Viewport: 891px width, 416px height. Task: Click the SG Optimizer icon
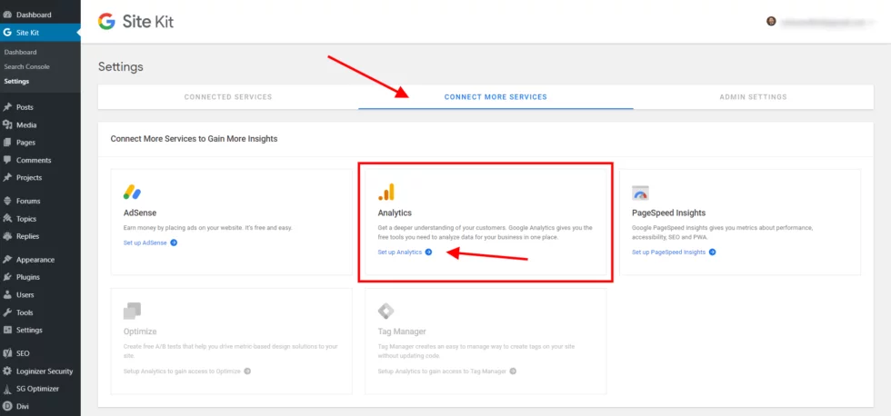pos(7,390)
